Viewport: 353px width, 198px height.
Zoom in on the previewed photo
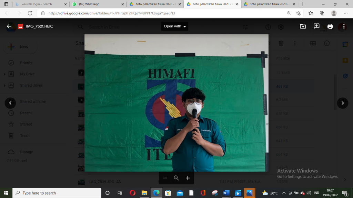188,178
